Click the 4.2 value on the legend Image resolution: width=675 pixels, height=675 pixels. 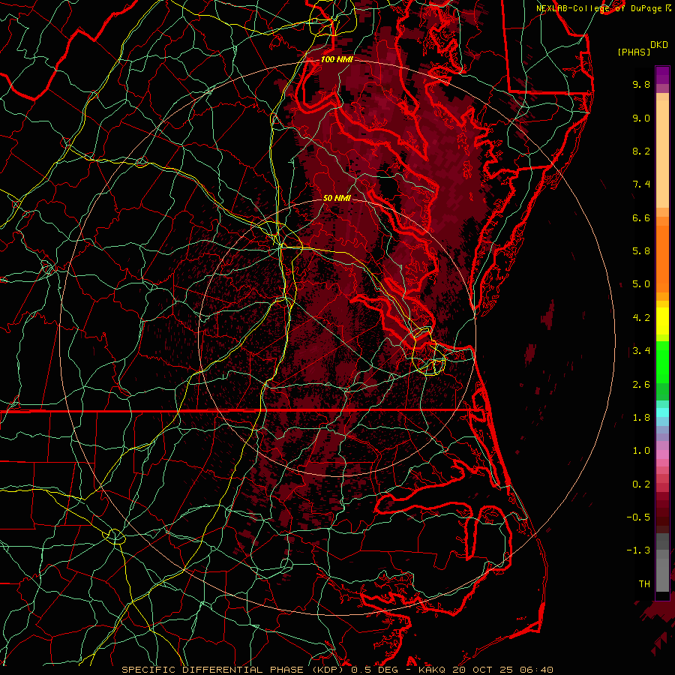point(641,318)
